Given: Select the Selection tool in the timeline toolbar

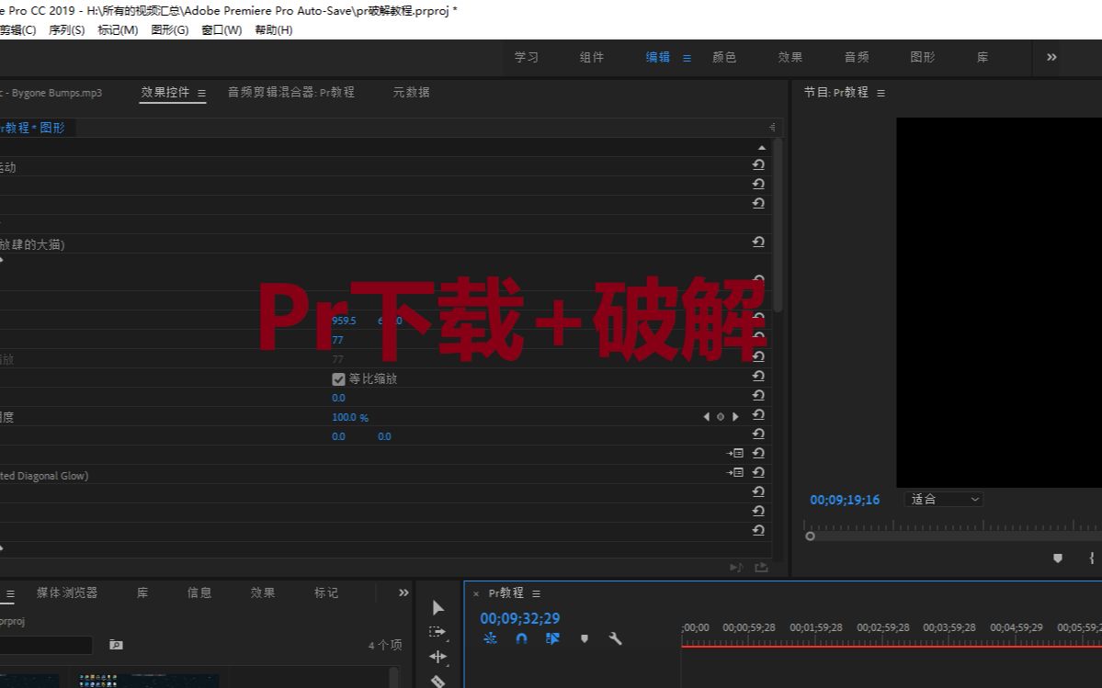Looking at the screenshot, I should click(438, 608).
